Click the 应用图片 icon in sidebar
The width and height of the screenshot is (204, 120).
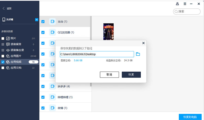[x=8, y=56]
